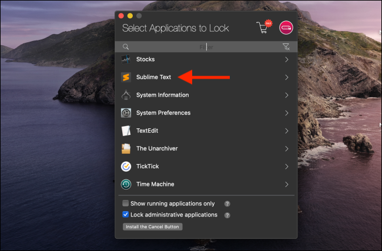
Task: Click the TextEdit app icon
Action: pos(126,131)
